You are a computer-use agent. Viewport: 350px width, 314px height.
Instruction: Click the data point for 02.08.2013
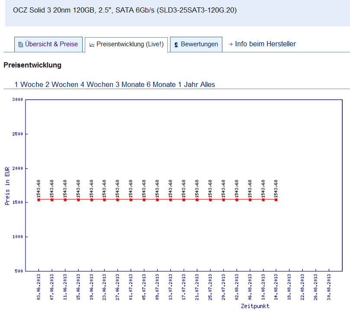237,200
